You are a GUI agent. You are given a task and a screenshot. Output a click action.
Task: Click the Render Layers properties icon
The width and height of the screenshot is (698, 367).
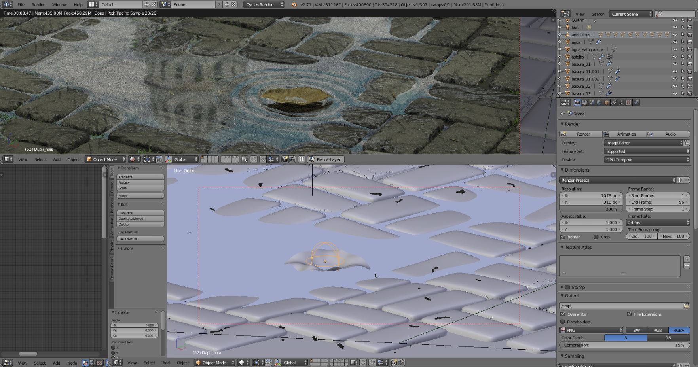pos(584,102)
